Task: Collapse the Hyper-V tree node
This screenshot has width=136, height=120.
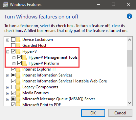Action: pyautogui.click(x=8, y=52)
